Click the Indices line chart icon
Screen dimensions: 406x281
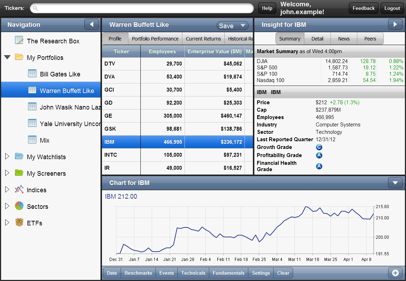(x=19, y=189)
